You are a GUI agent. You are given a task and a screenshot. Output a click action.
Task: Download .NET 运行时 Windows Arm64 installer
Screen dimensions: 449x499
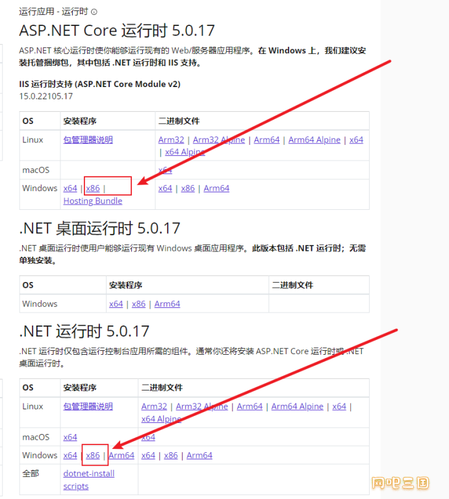122,455
